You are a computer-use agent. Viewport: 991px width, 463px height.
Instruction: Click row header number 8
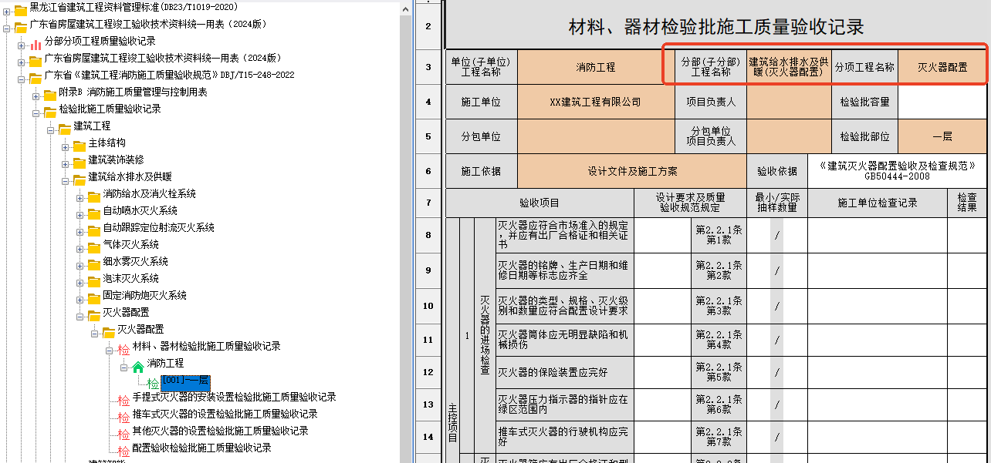tap(428, 235)
